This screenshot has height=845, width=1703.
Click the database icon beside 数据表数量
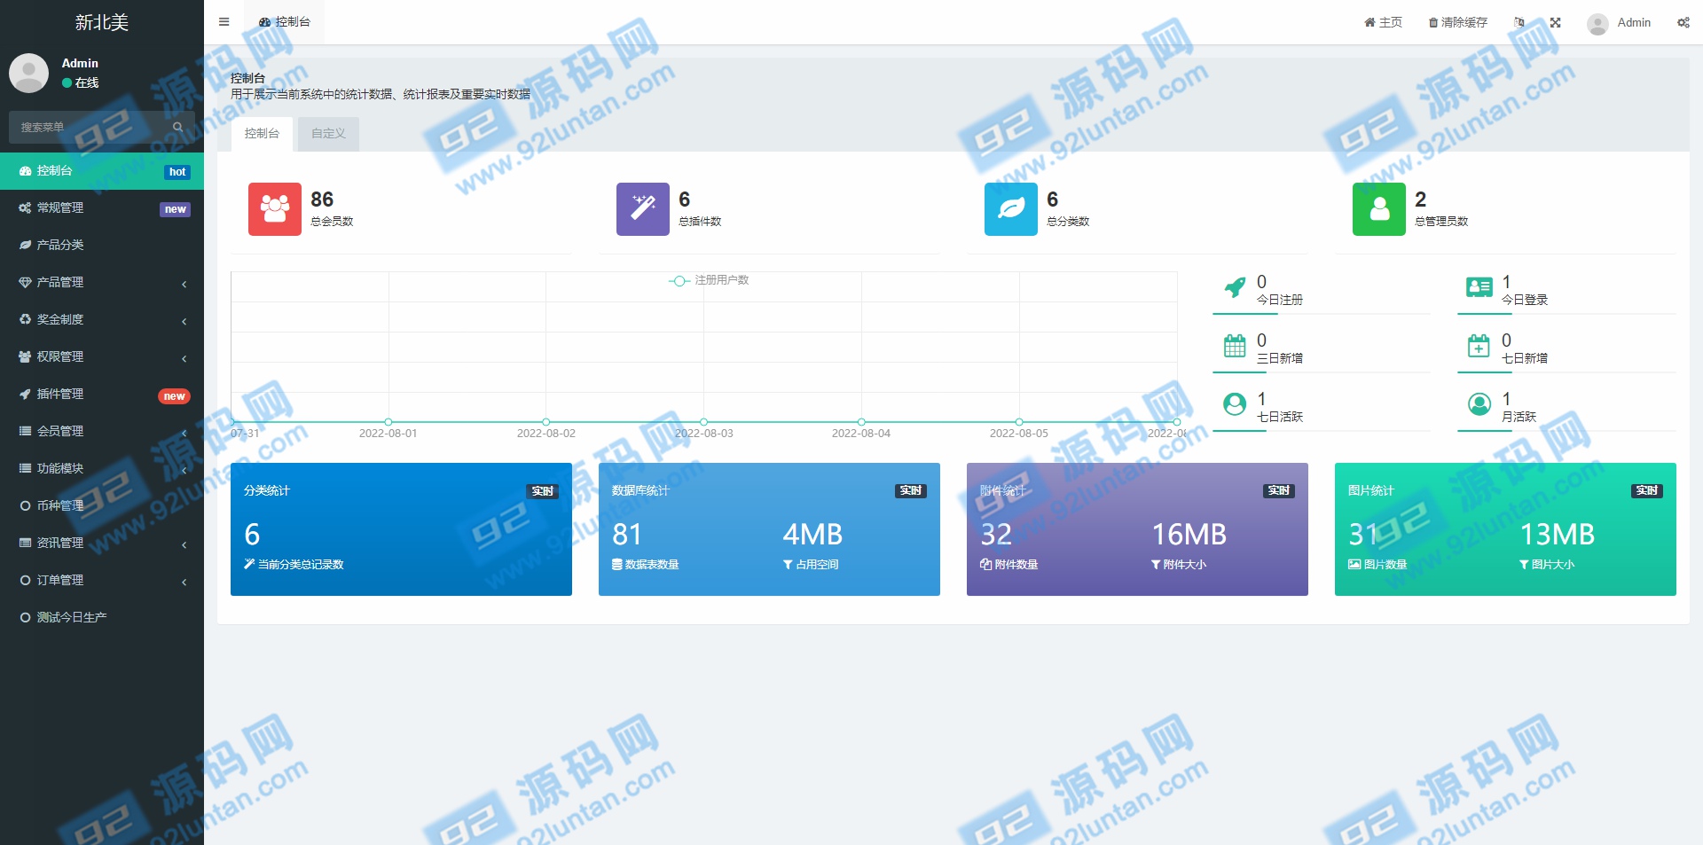click(x=617, y=564)
